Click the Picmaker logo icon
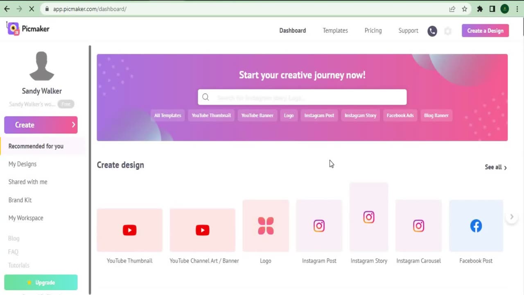 click(x=13, y=29)
